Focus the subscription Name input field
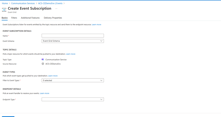Screen dimensions: 221x117 tap(73, 36)
